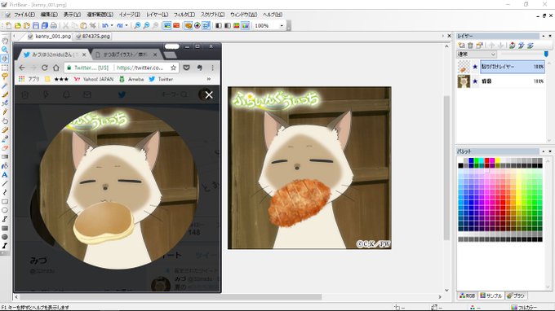Open the Redo history dropdown arrow

127,25
